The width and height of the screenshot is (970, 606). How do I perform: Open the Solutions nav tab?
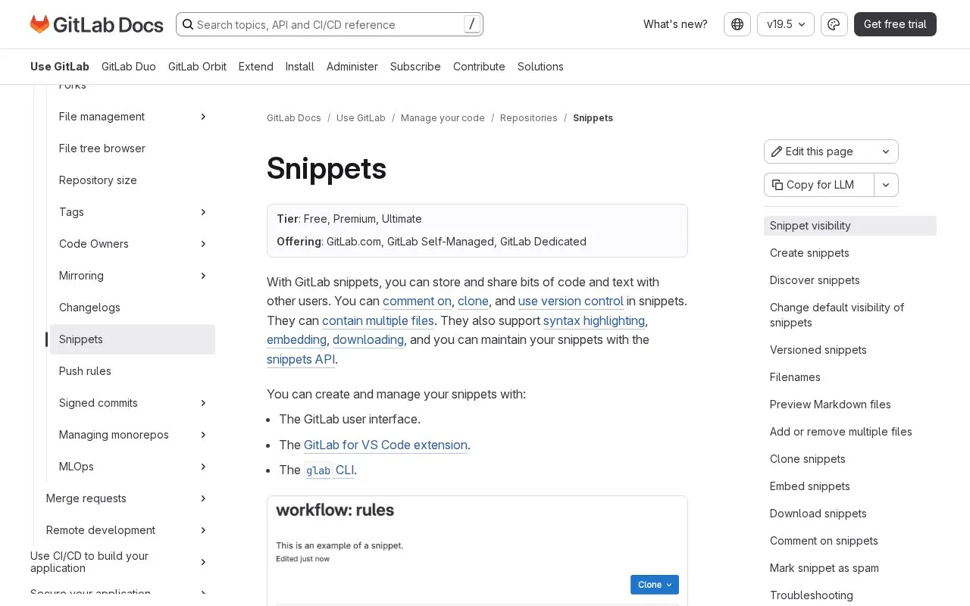coord(540,67)
